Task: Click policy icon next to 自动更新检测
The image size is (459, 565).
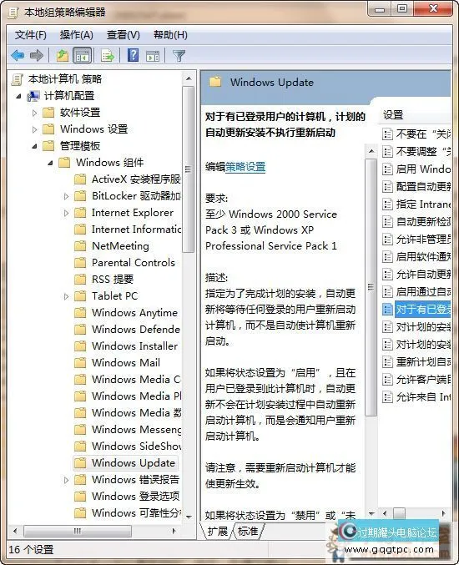Action: (x=387, y=222)
